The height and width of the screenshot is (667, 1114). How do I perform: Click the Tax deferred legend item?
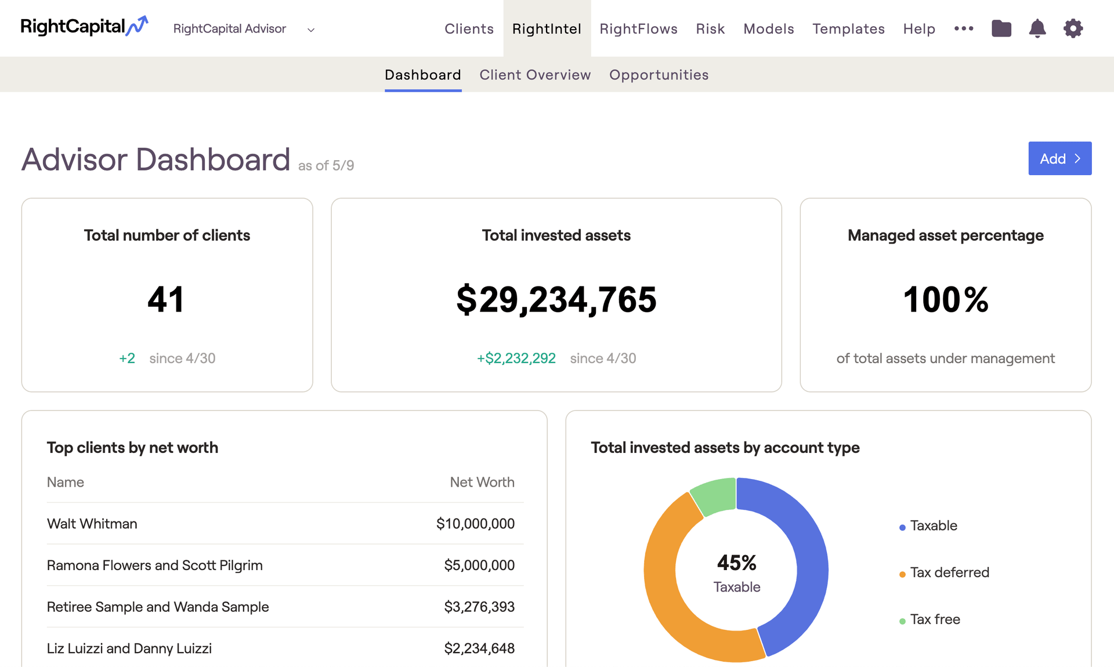click(944, 572)
